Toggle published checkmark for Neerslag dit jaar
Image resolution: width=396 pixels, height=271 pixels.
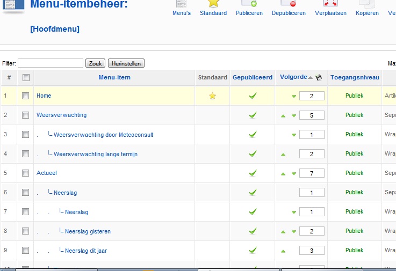click(x=253, y=250)
